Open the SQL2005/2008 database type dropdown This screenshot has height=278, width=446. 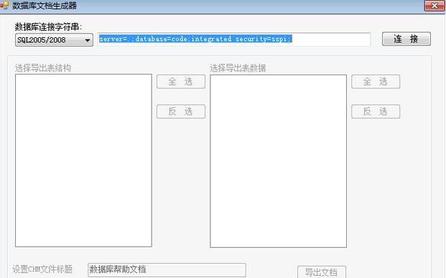coord(54,40)
